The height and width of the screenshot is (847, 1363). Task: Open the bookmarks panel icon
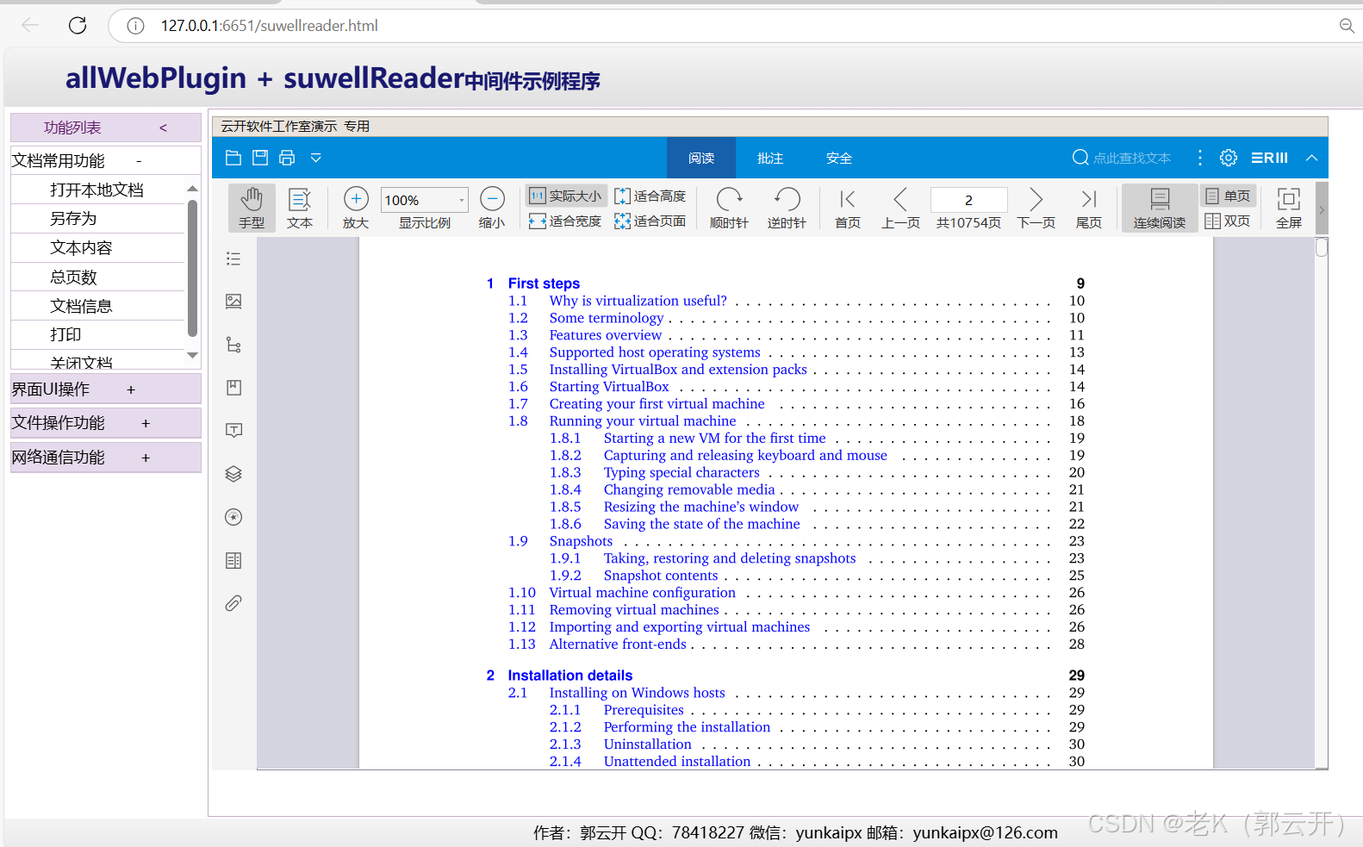point(233,388)
